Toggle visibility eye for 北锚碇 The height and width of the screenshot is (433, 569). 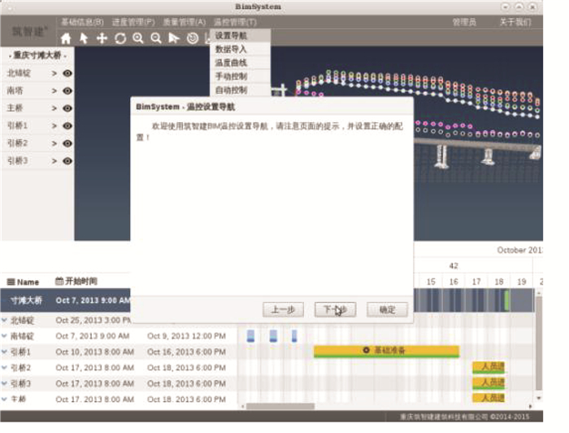click(x=67, y=73)
